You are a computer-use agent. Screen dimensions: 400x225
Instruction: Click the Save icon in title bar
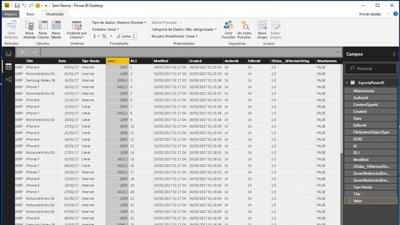click(x=17, y=6)
